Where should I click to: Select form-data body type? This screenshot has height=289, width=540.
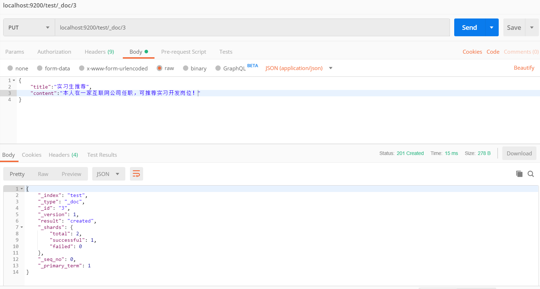pyautogui.click(x=40, y=68)
